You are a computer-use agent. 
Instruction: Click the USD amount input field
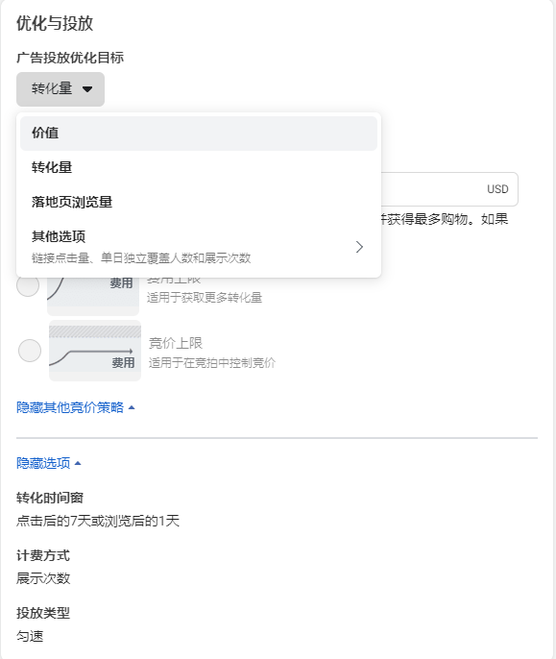point(449,189)
